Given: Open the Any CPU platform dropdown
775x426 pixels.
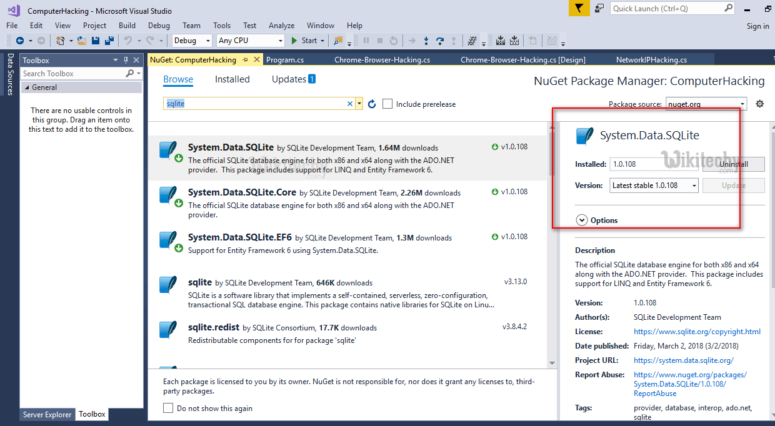Looking at the screenshot, I should (251, 41).
